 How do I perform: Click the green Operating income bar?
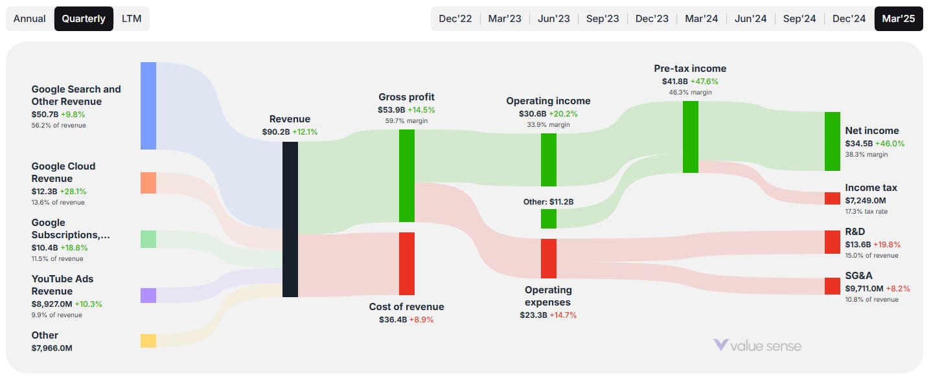tap(549, 160)
